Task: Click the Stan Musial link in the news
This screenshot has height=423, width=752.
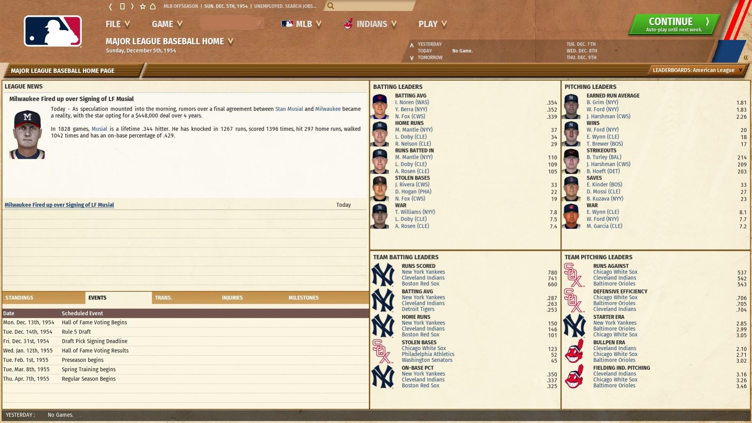Action: coord(289,109)
